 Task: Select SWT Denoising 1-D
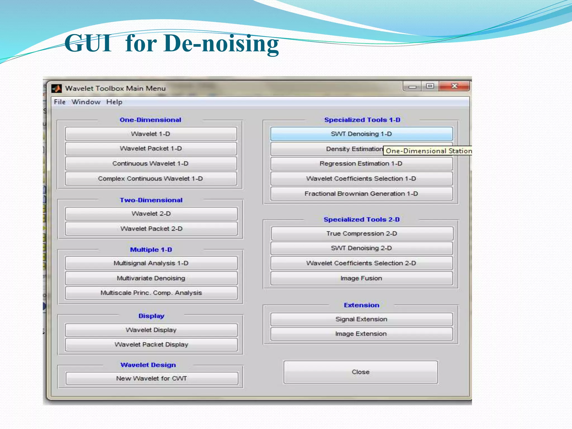click(361, 134)
